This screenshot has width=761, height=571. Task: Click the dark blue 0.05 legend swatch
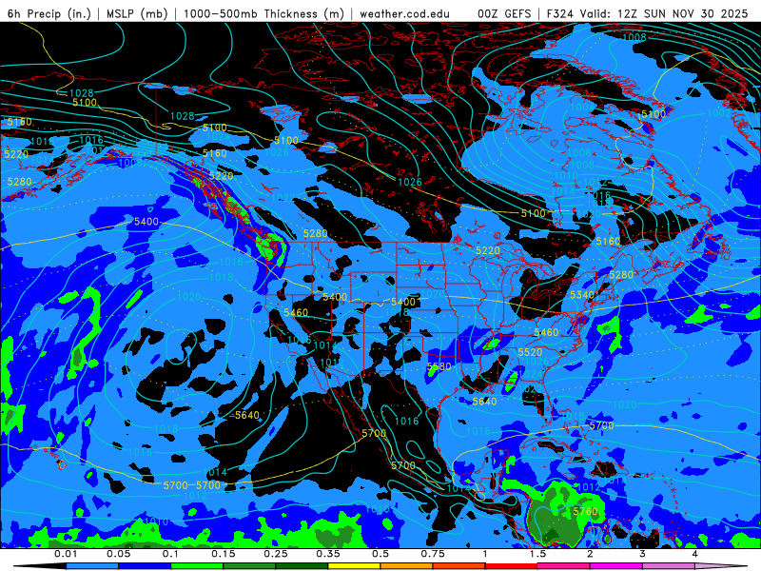click(x=145, y=566)
